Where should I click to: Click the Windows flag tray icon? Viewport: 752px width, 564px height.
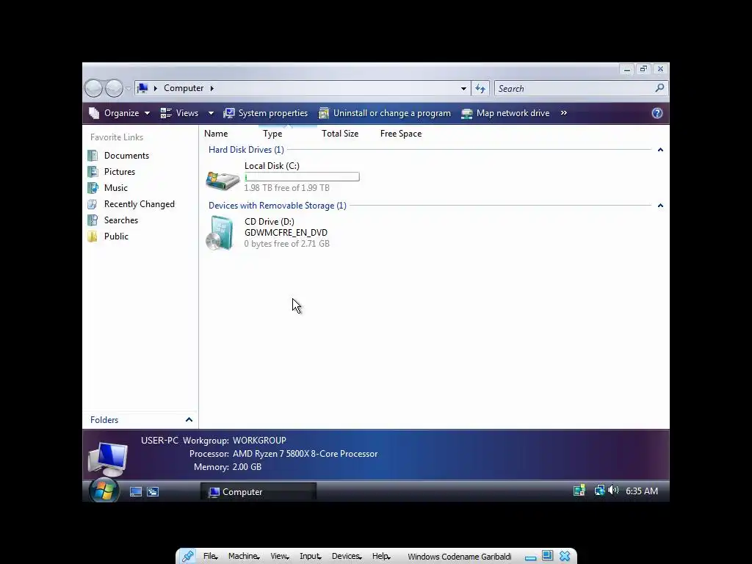tap(579, 491)
